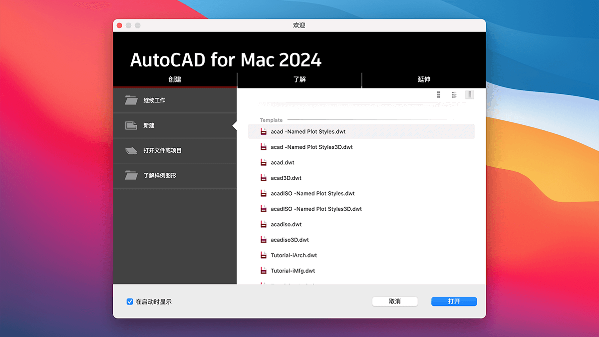
Task: Open the 创建 tab
Action: (x=175, y=79)
